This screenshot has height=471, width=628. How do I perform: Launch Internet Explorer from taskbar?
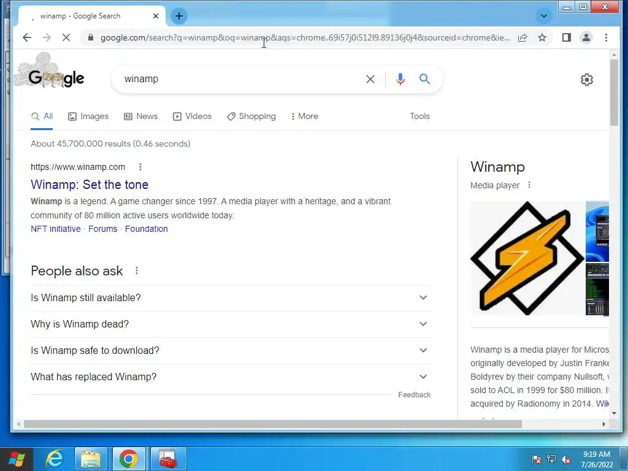54,459
